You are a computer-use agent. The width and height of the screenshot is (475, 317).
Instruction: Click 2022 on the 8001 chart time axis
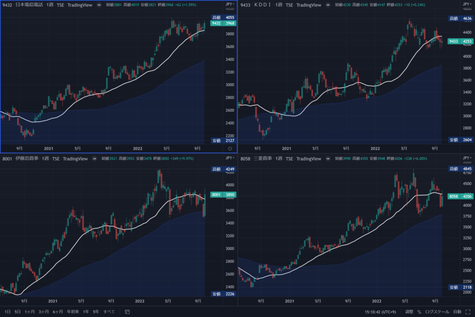coord(140,301)
